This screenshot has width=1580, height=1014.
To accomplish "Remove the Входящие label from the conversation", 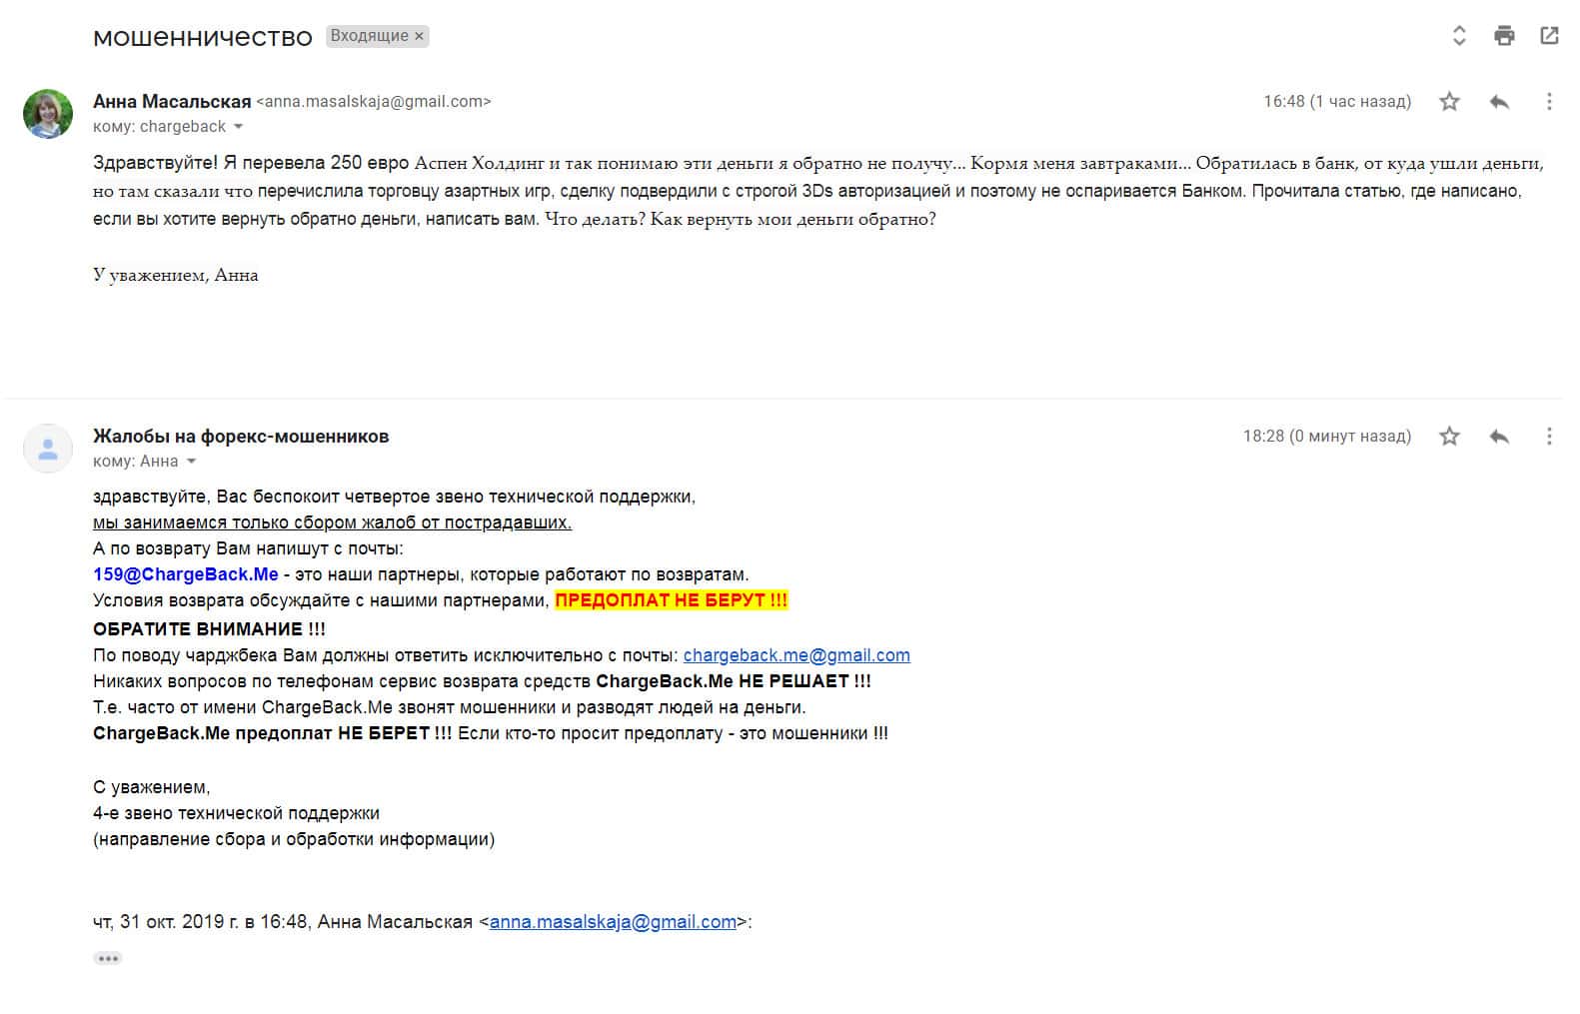I will point(420,36).
